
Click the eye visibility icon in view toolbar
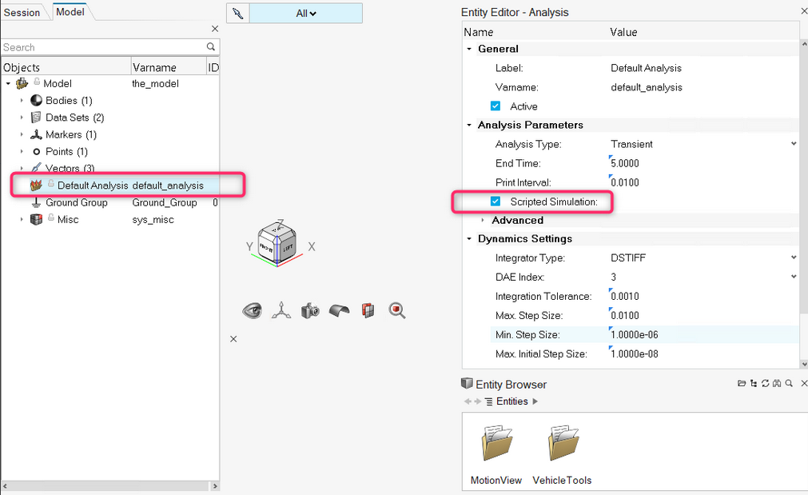click(x=253, y=310)
